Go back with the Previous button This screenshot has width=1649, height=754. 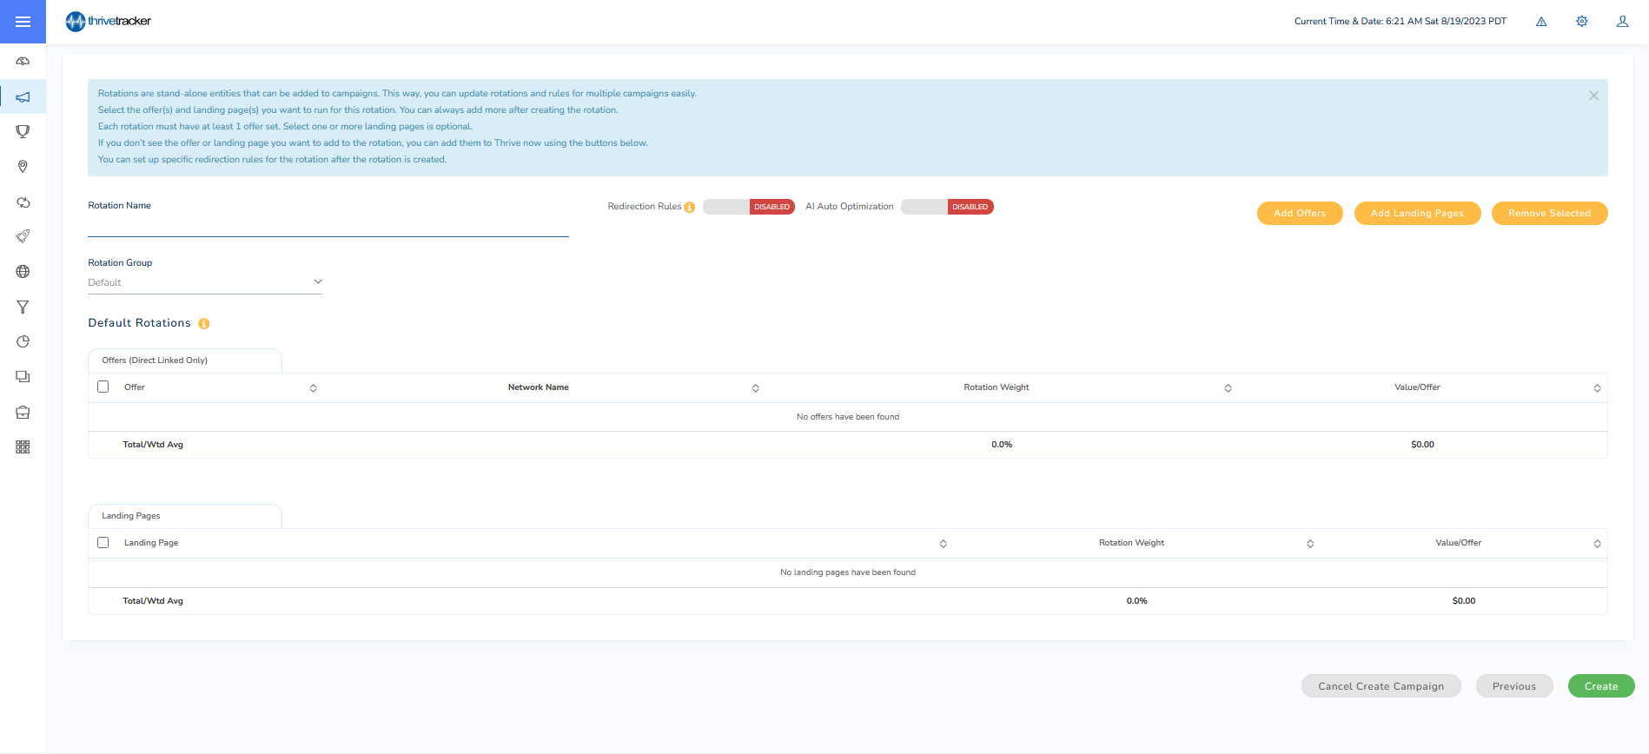pyautogui.click(x=1514, y=686)
